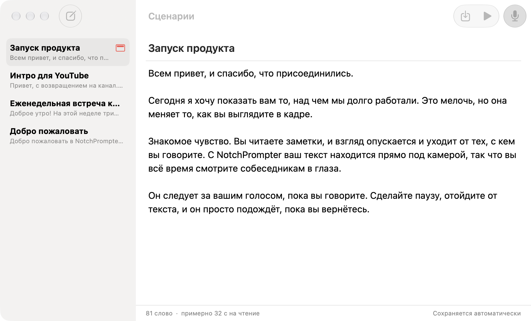Click the paragraph starting Сегодня я хочу

coord(328,107)
